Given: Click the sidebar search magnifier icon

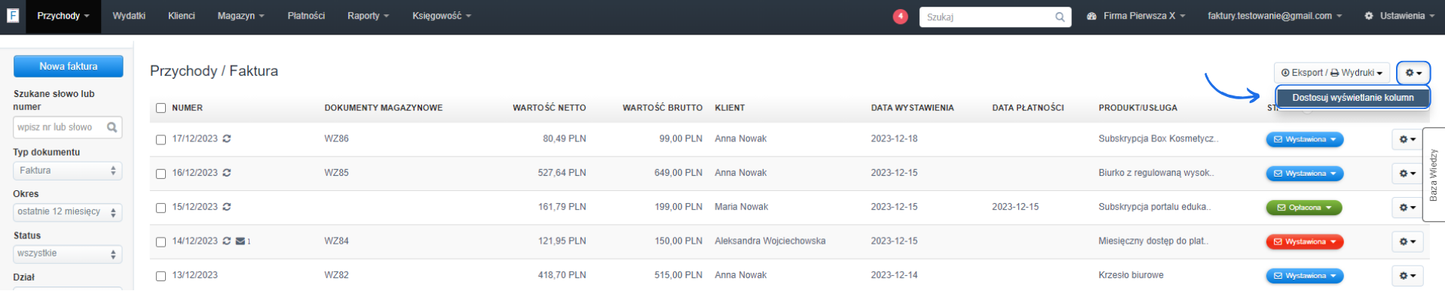Looking at the screenshot, I should coord(112,127).
